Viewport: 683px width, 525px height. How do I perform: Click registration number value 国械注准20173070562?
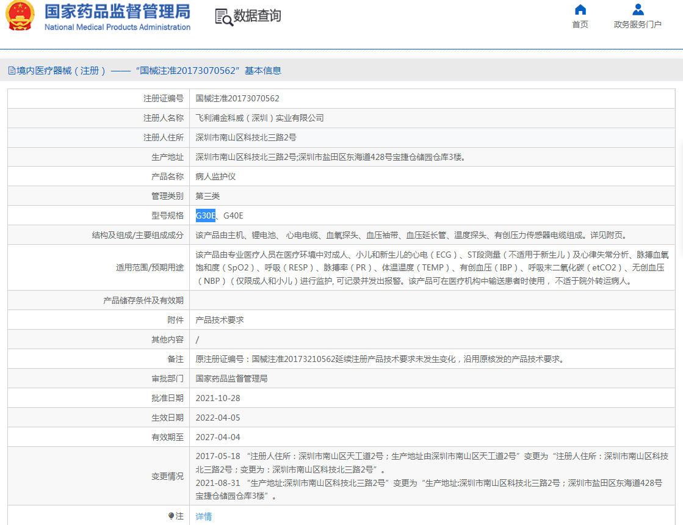237,98
